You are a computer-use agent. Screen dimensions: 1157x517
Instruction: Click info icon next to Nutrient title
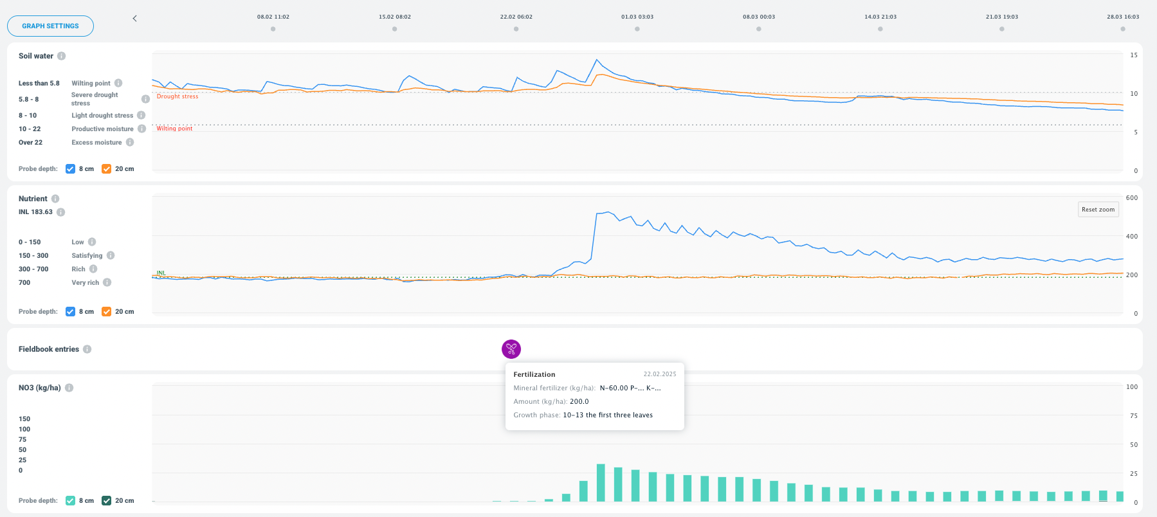[55, 199]
